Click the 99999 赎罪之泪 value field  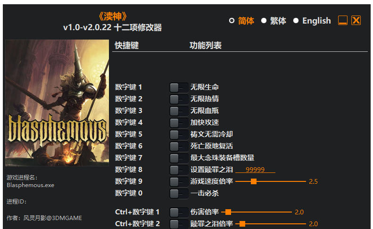[255, 170]
